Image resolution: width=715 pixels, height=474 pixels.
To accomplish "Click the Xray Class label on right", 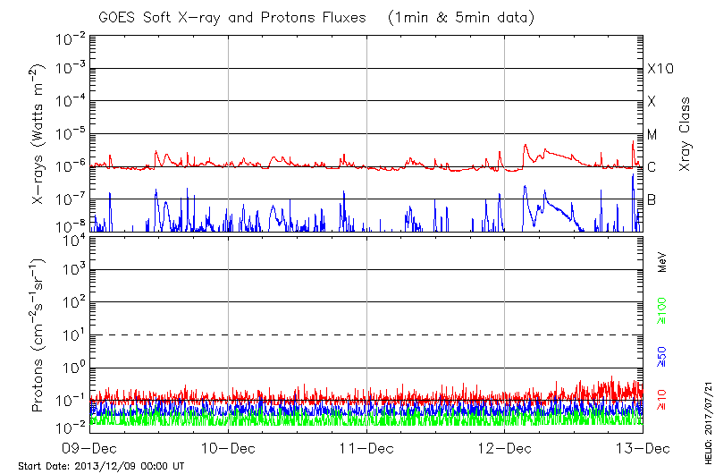I will click(x=686, y=134).
